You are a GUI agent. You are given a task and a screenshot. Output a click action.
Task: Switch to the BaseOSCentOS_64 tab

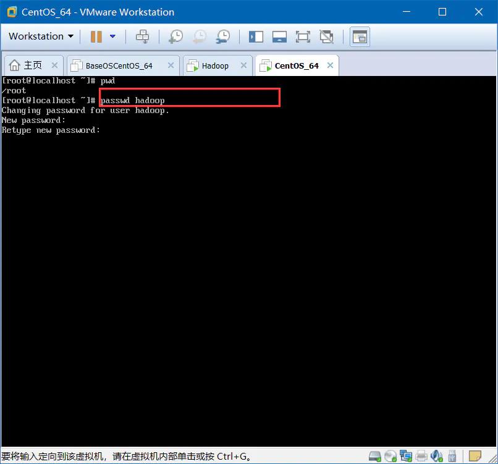119,65
